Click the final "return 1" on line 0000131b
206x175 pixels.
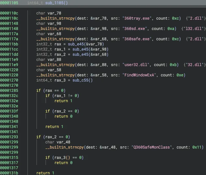coord(45,173)
